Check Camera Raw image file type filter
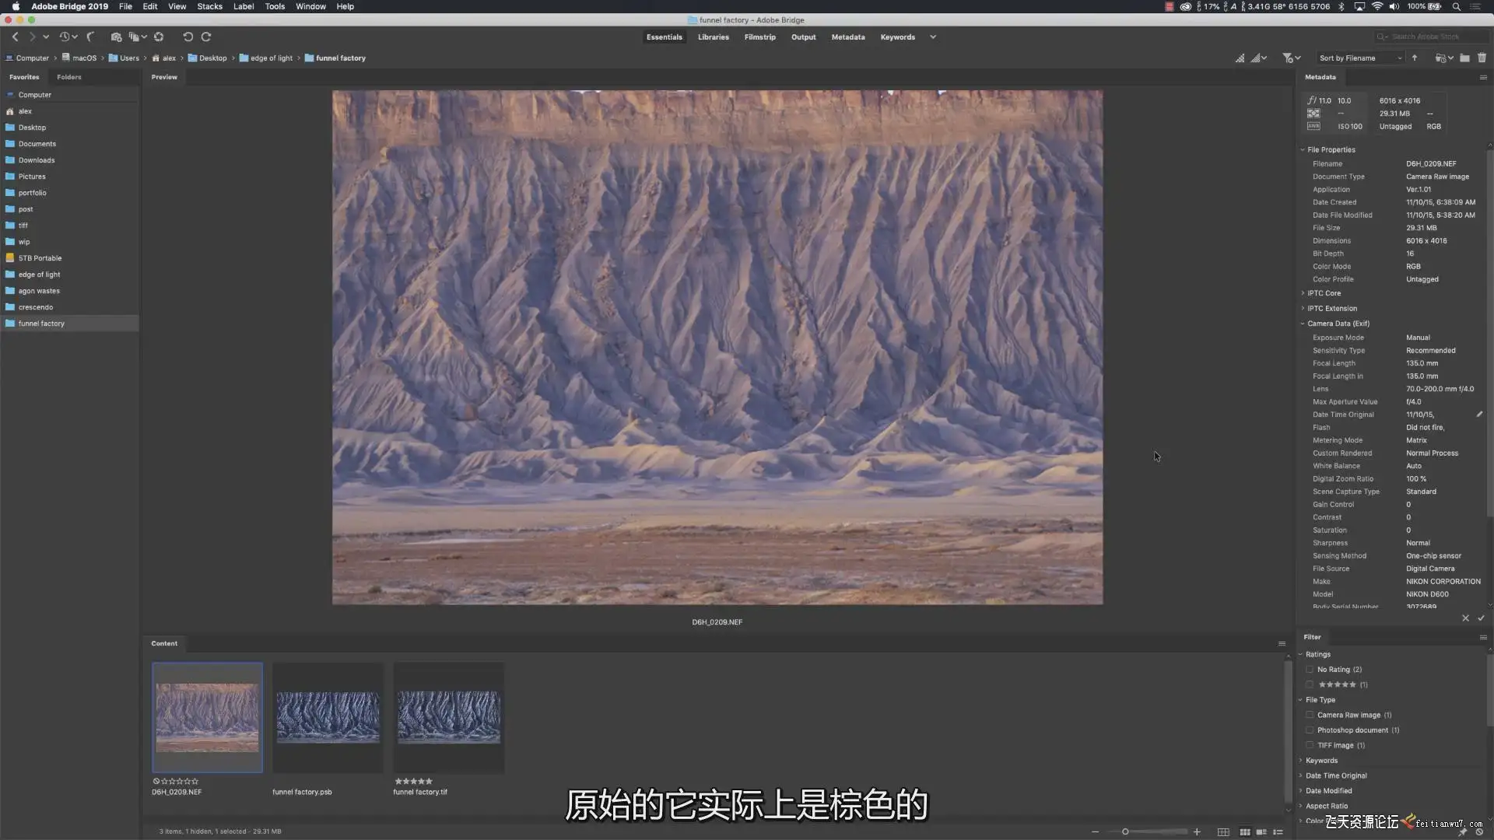This screenshot has width=1494, height=840. coord(1310,715)
